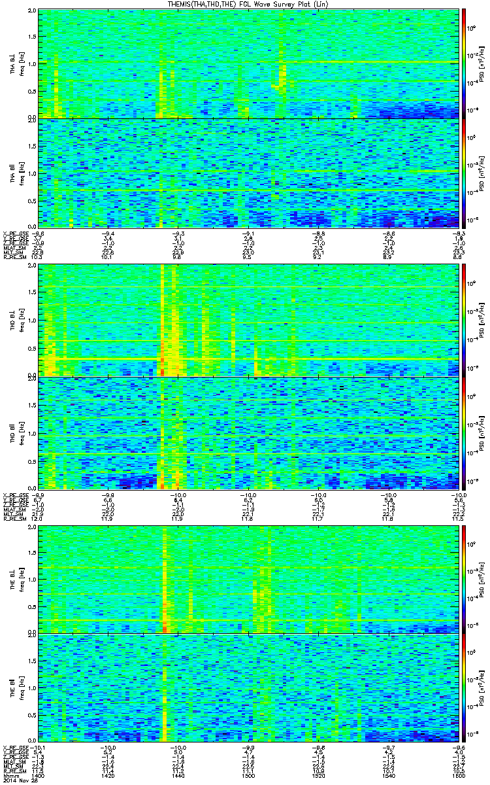Click the color bar beside the THE B-perpendicular panel
The width and height of the screenshot is (490, 785).
[464, 578]
